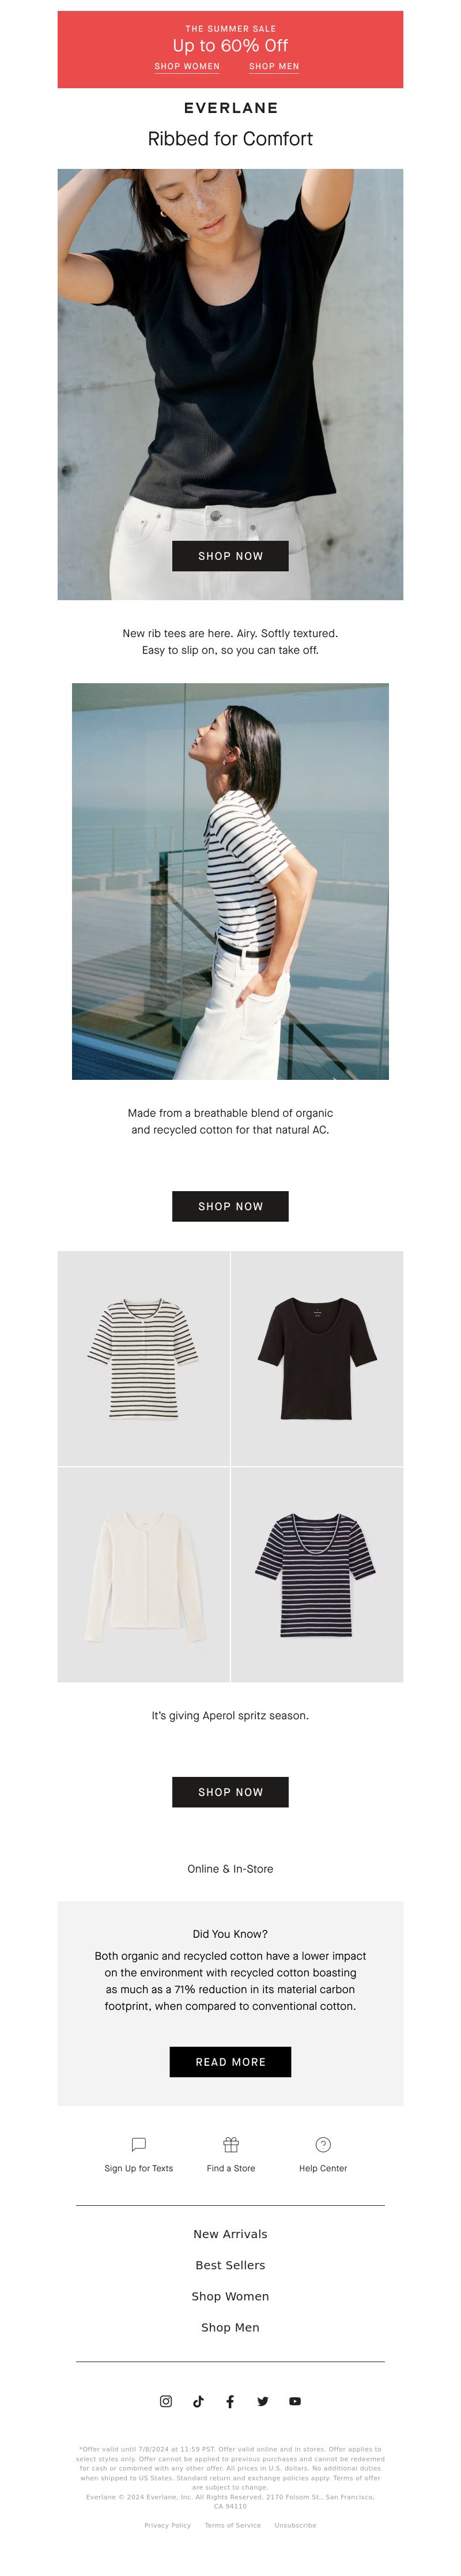Select the black scoop-neck tee product

[317, 1358]
